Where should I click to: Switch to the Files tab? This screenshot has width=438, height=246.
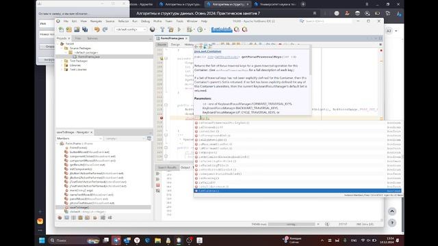pyautogui.click(x=78, y=38)
